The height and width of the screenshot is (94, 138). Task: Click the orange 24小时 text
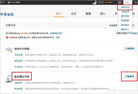(x=24, y=33)
